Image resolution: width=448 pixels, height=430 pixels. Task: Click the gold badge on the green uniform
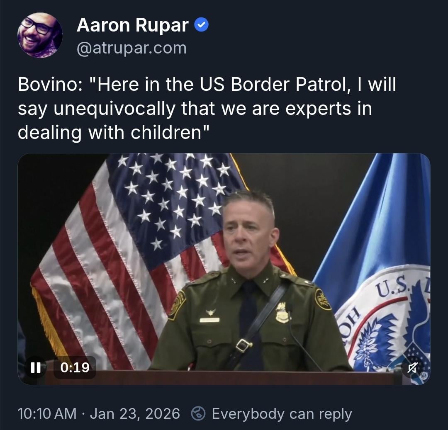[x=282, y=313]
